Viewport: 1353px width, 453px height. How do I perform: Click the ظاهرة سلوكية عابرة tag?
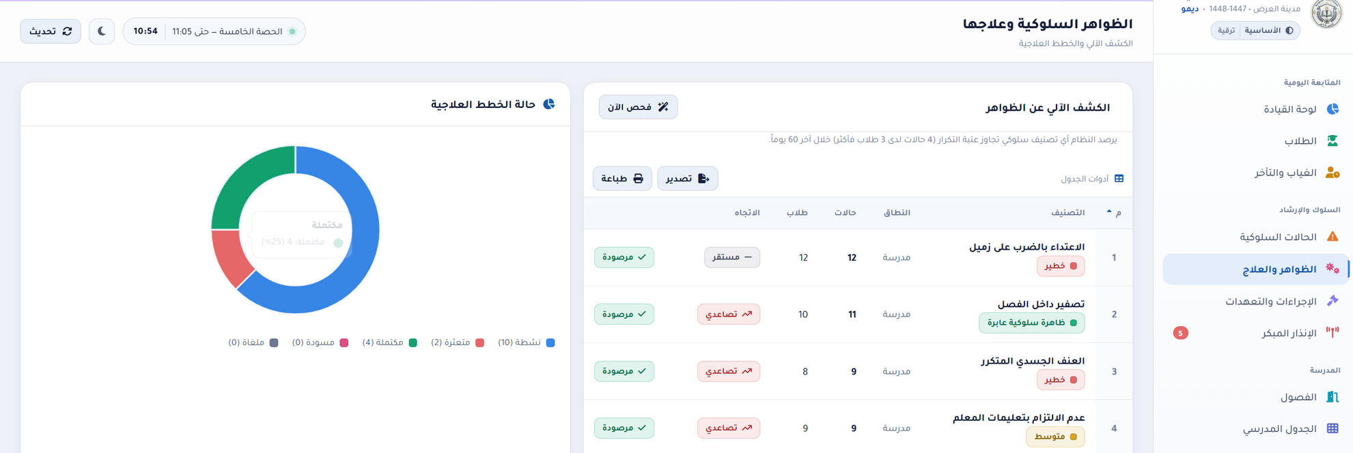[x=1032, y=323]
